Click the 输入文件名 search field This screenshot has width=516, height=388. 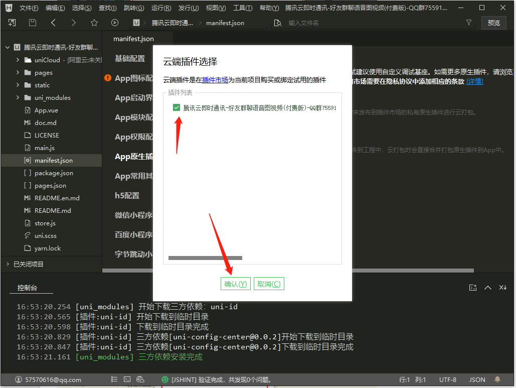(x=374, y=23)
